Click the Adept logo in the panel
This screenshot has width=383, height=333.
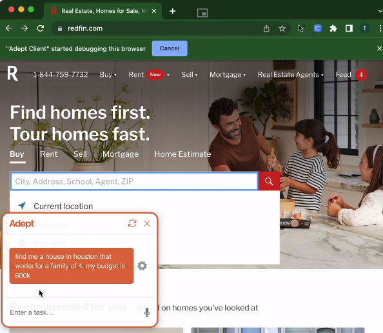(x=22, y=223)
